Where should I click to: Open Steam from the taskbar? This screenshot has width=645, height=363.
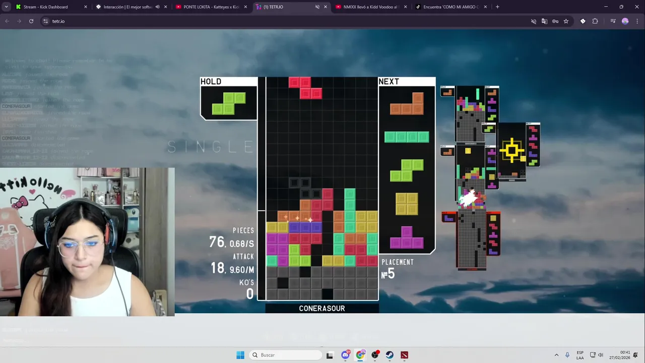point(390,355)
